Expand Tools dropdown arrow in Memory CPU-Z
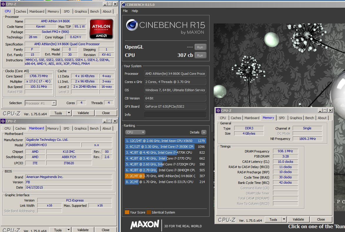Viewport: 345px width, 232px height. coord(284,219)
